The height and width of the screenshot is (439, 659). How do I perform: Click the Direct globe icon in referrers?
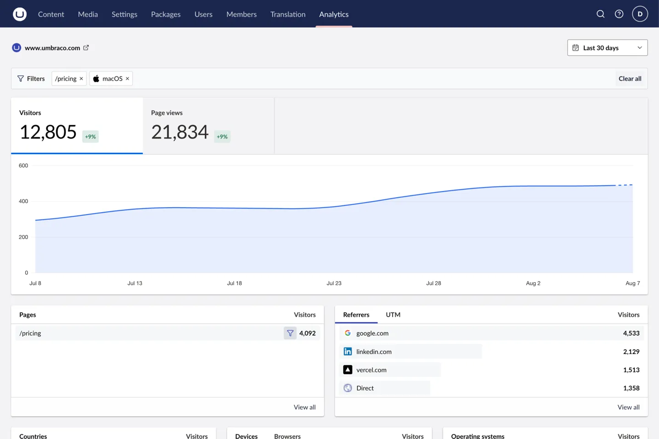[x=348, y=388]
